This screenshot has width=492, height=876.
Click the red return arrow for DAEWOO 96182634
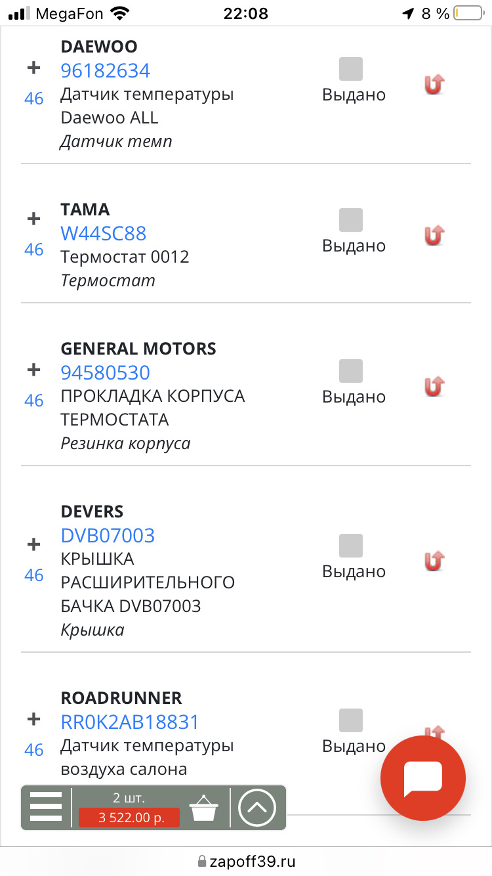tap(434, 84)
